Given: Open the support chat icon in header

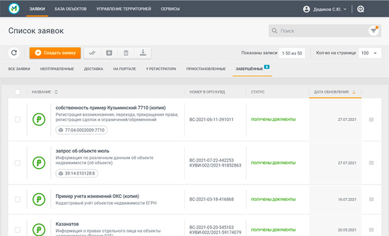Looking at the screenshot, I should [361, 9].
